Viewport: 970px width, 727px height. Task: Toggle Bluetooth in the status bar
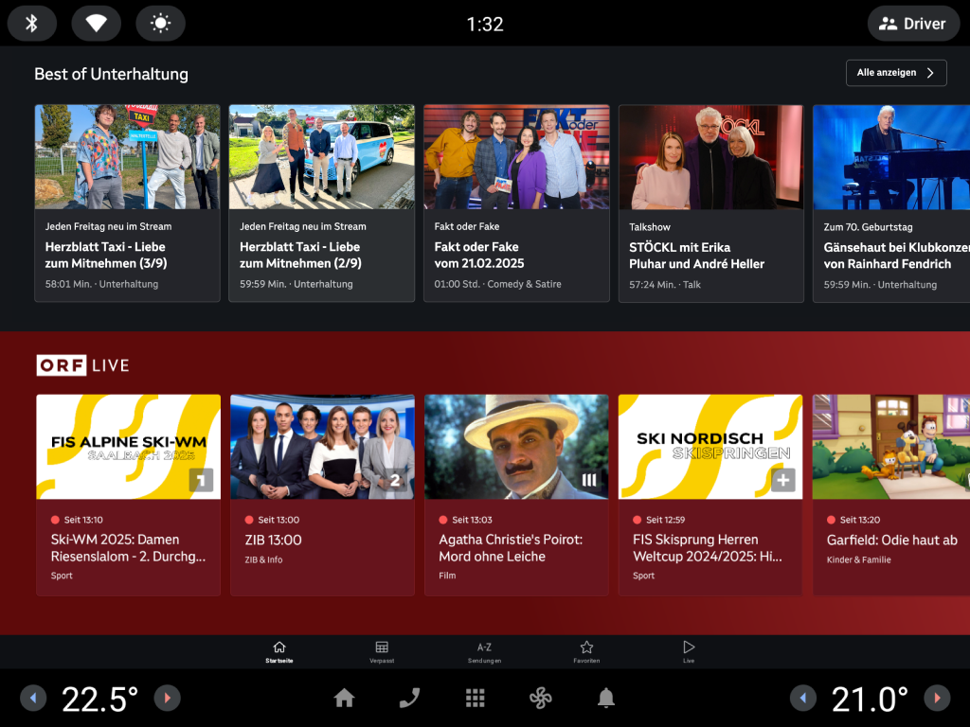tap(32, 24)
